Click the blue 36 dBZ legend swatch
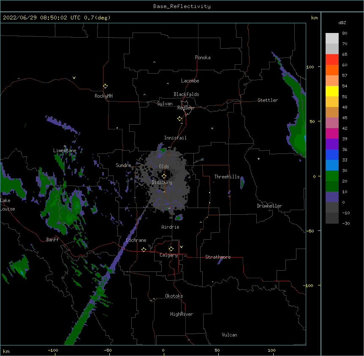 click(332, 154)
